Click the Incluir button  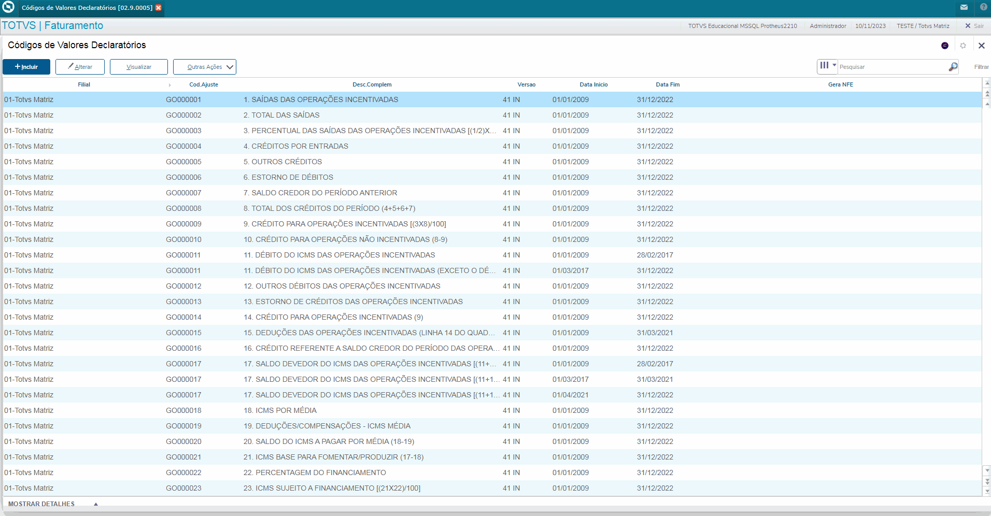coord(26,67)
